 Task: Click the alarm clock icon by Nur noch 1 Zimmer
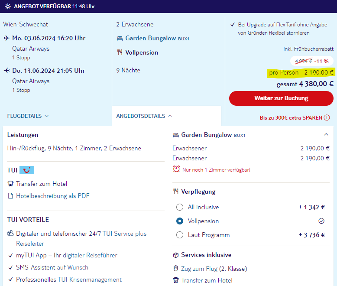[176, 169]
